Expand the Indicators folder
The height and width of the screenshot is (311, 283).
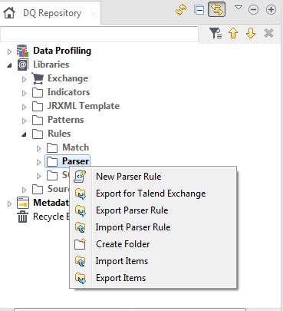coord(24,94)
